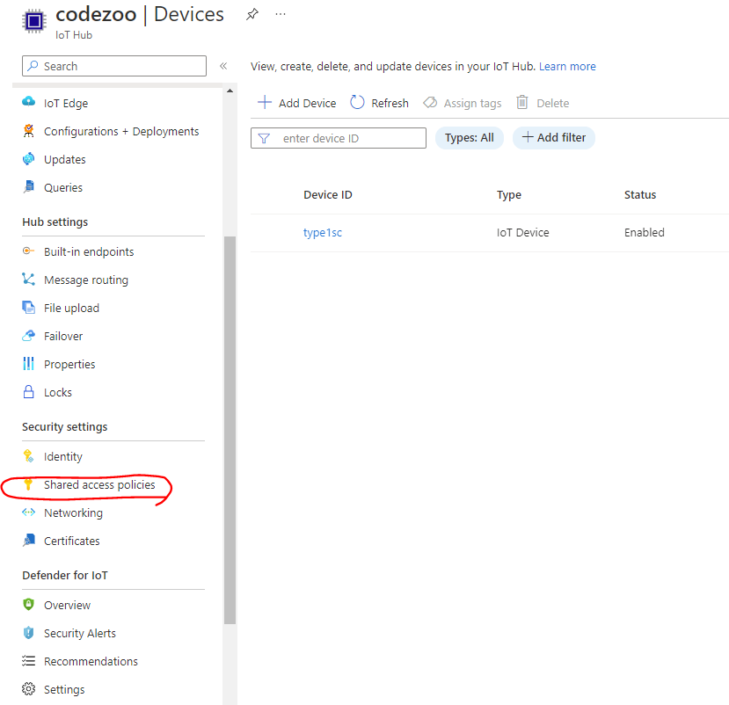Screen dimensions: 729x705
Task: Open Identity settings
Action: 62,457
